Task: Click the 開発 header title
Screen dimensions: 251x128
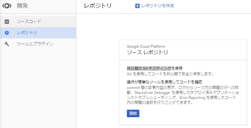Action: 22,6
